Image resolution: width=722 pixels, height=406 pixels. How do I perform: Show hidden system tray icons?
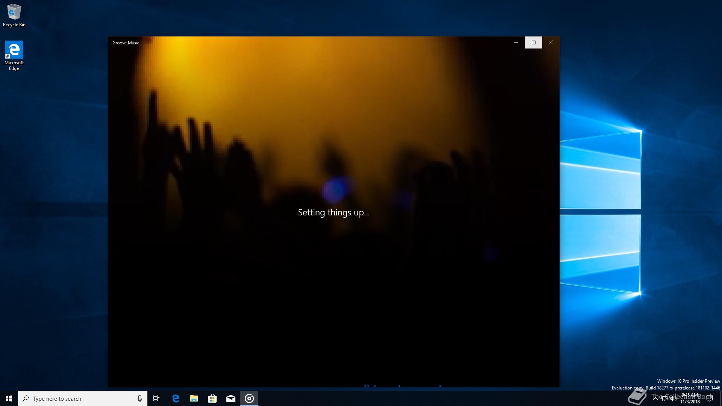[655, 398]
